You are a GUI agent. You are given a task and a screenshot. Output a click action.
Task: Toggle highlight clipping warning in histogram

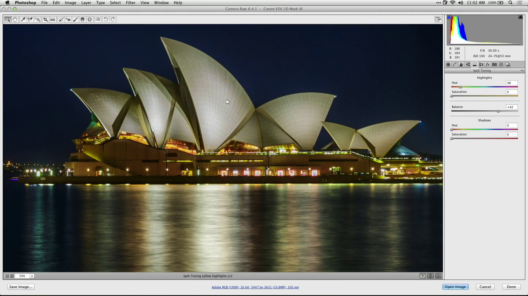point(521,17)
